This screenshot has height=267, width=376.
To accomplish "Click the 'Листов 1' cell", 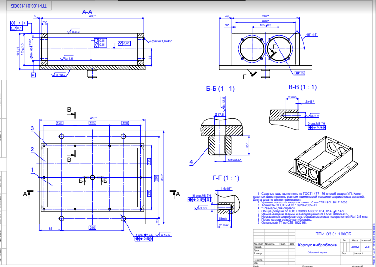I will click(358, 253).
